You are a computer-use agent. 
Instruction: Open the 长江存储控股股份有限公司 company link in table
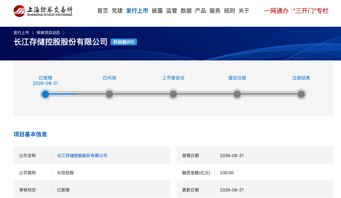[x=82, y=156]
